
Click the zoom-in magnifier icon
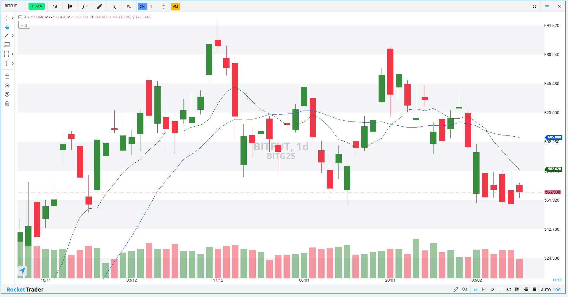point(465,289)
